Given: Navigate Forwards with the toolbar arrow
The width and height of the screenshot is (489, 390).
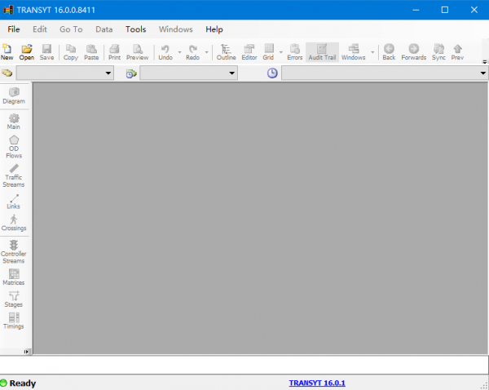Looking at the screenshot, I should point(413,52).
